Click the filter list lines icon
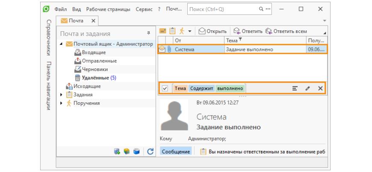 pos(295,88)
